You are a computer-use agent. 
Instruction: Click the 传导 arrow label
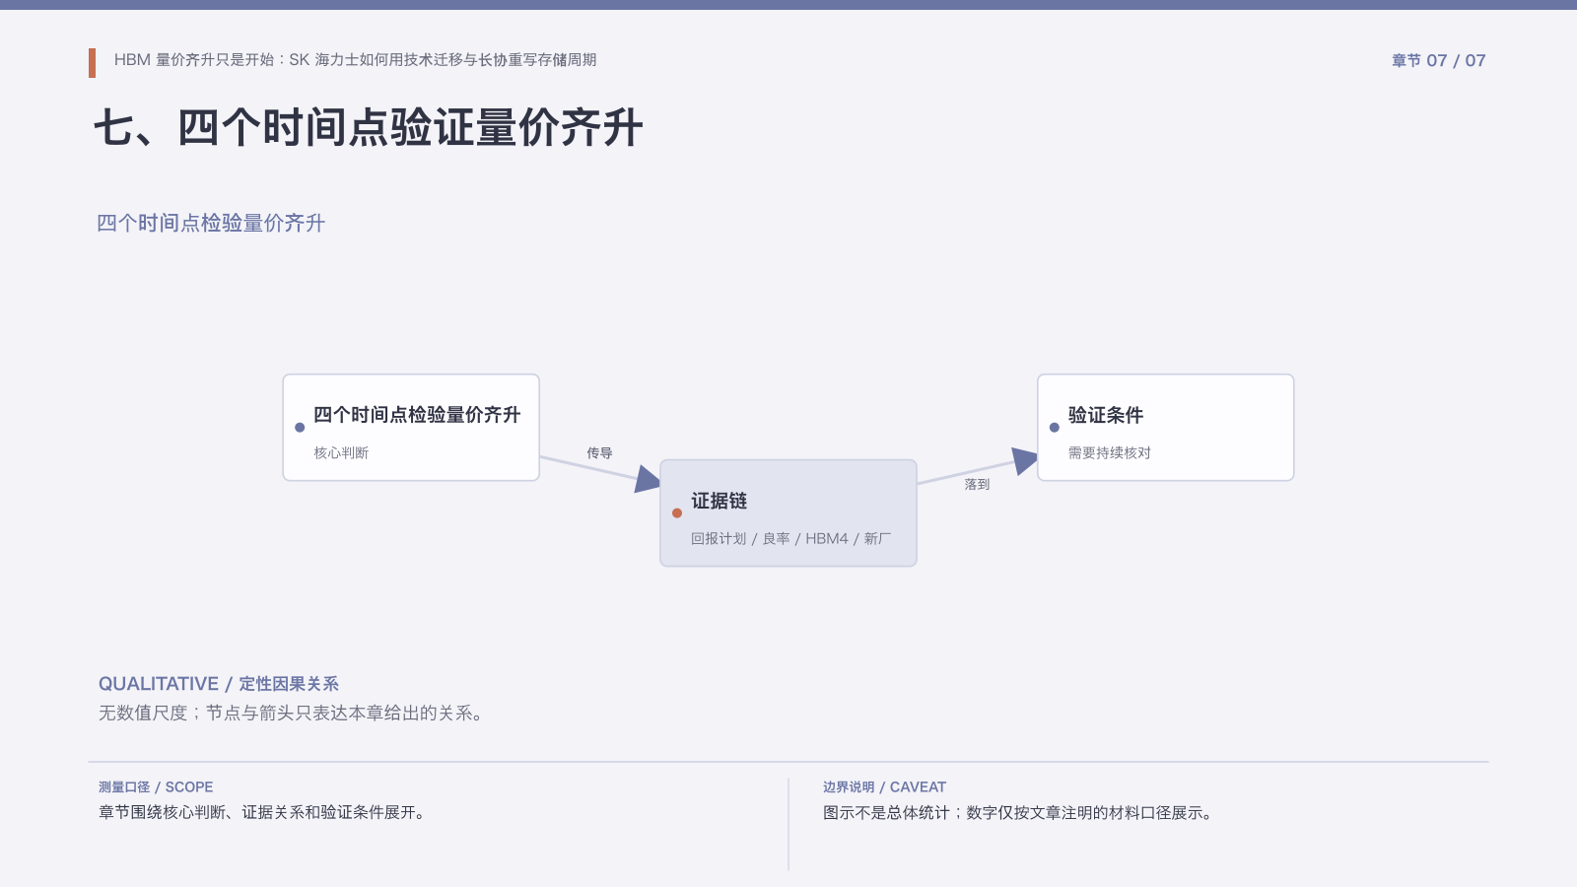click(599, 452)
